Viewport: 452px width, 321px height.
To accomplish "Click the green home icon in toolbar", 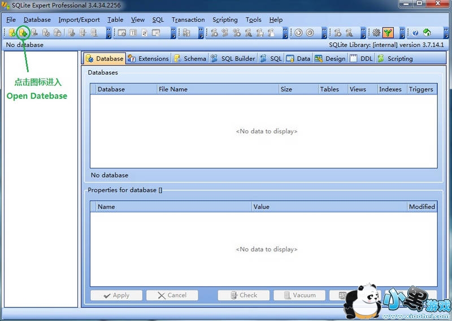I will click(x=427, y=33).
